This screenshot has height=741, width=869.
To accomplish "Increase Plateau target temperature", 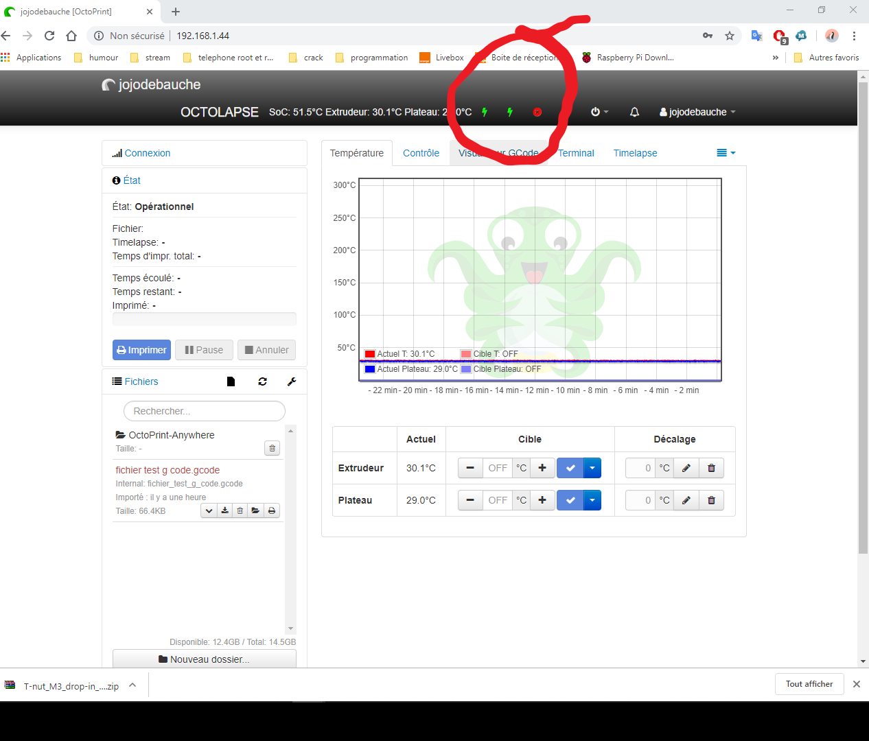I will click(542, 500).
